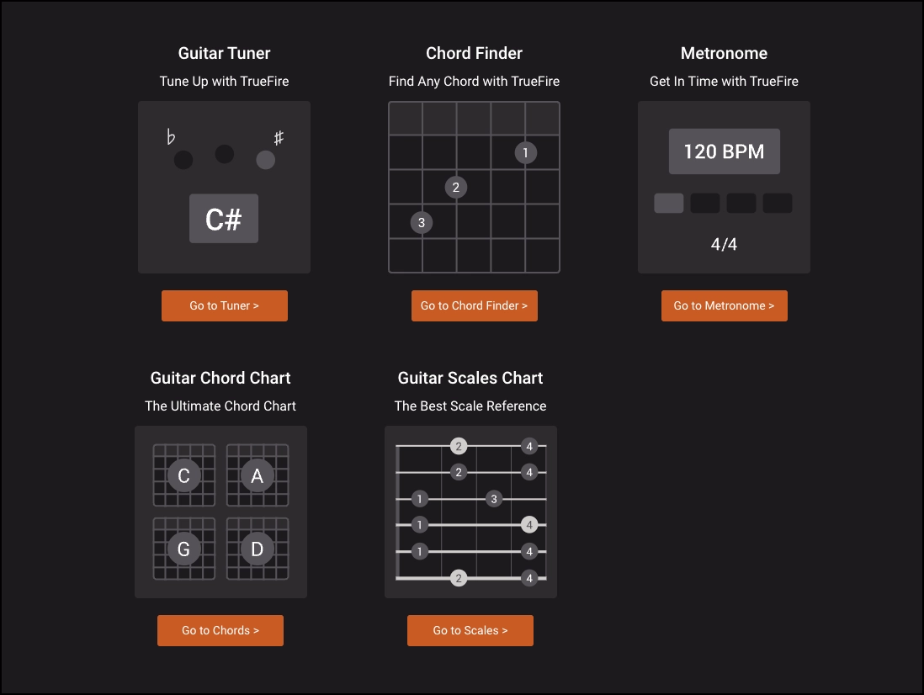924x695 pixels.
Task: Select the Guitar Tuner heading
Action: (x=225, y=53)
